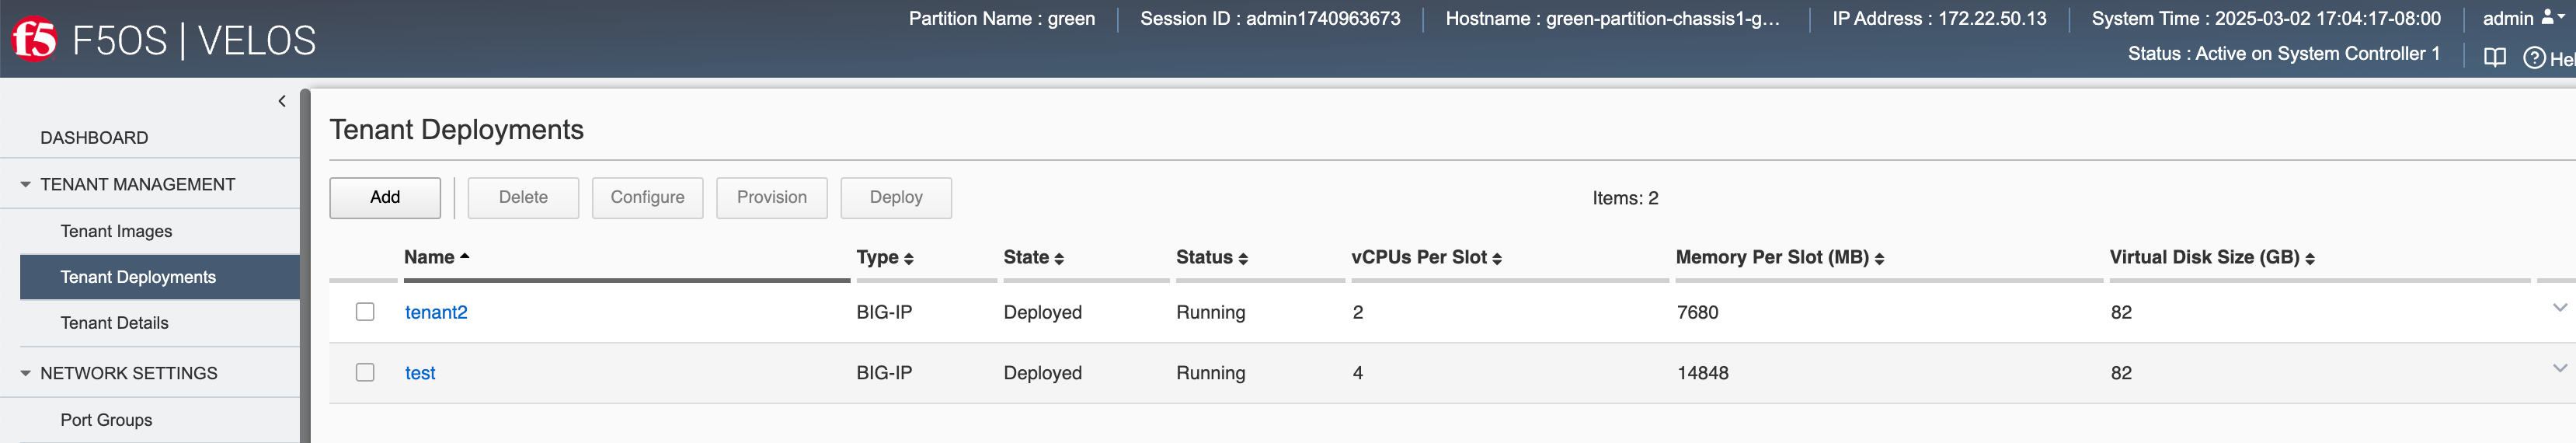Select the tenant2 row checkbox
The height and width of the screenshot is (443, 2576).
365,312
